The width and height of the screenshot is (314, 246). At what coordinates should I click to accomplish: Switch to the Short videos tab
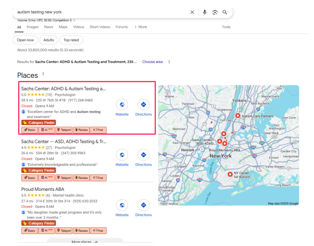[100, 27]
